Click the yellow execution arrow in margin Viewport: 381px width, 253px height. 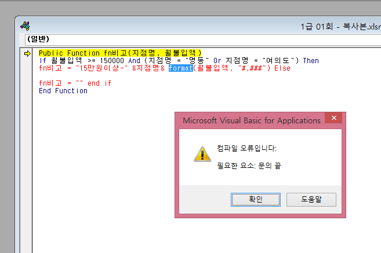pyautogui.click(x=27, y=53)
